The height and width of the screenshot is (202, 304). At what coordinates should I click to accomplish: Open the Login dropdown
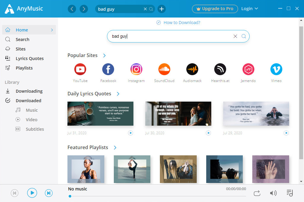(x=250, y=9)
